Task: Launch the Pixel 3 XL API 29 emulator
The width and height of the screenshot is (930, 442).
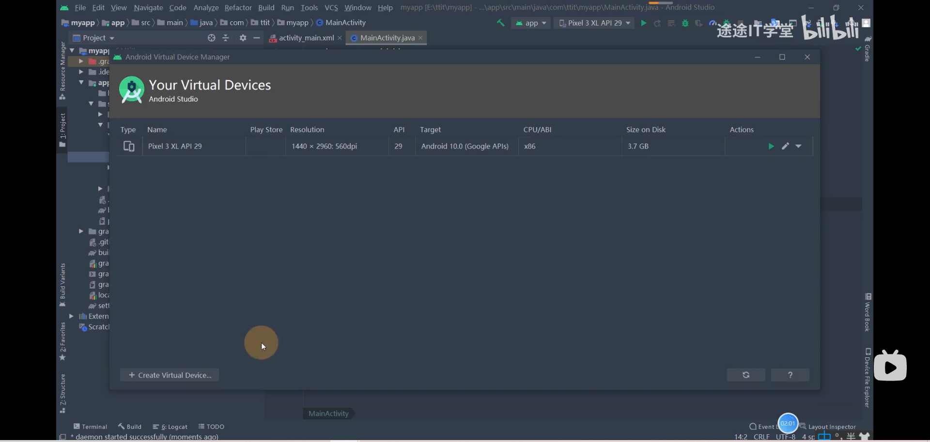Action: point(771,147)
